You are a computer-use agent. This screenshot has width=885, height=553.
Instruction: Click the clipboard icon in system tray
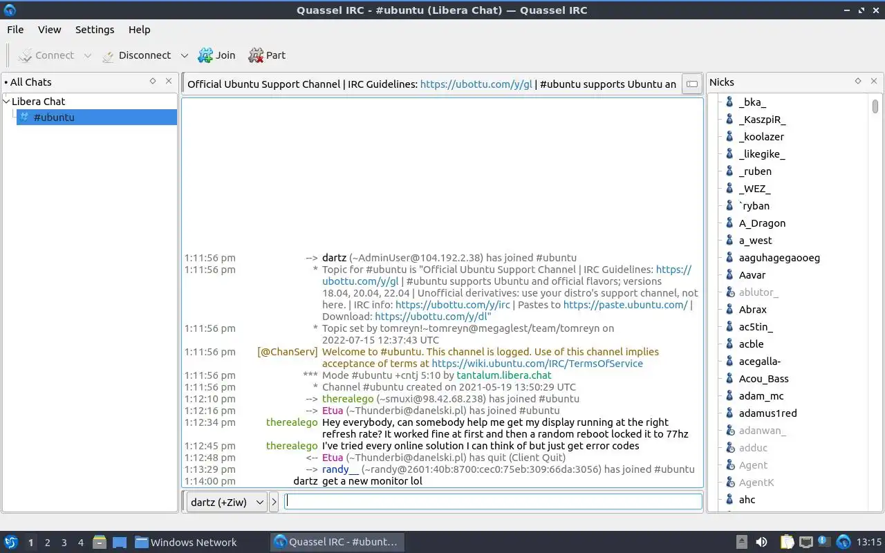point(787,543)
